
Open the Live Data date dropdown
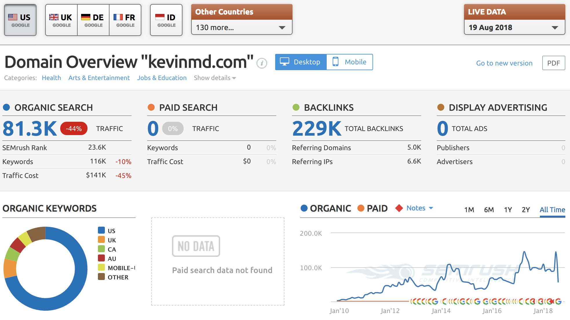pyautogui.click(x=514, y=28)
